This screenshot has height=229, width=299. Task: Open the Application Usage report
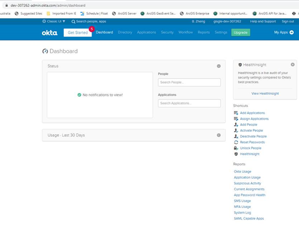pyautogui.click(x=247, y=178)
